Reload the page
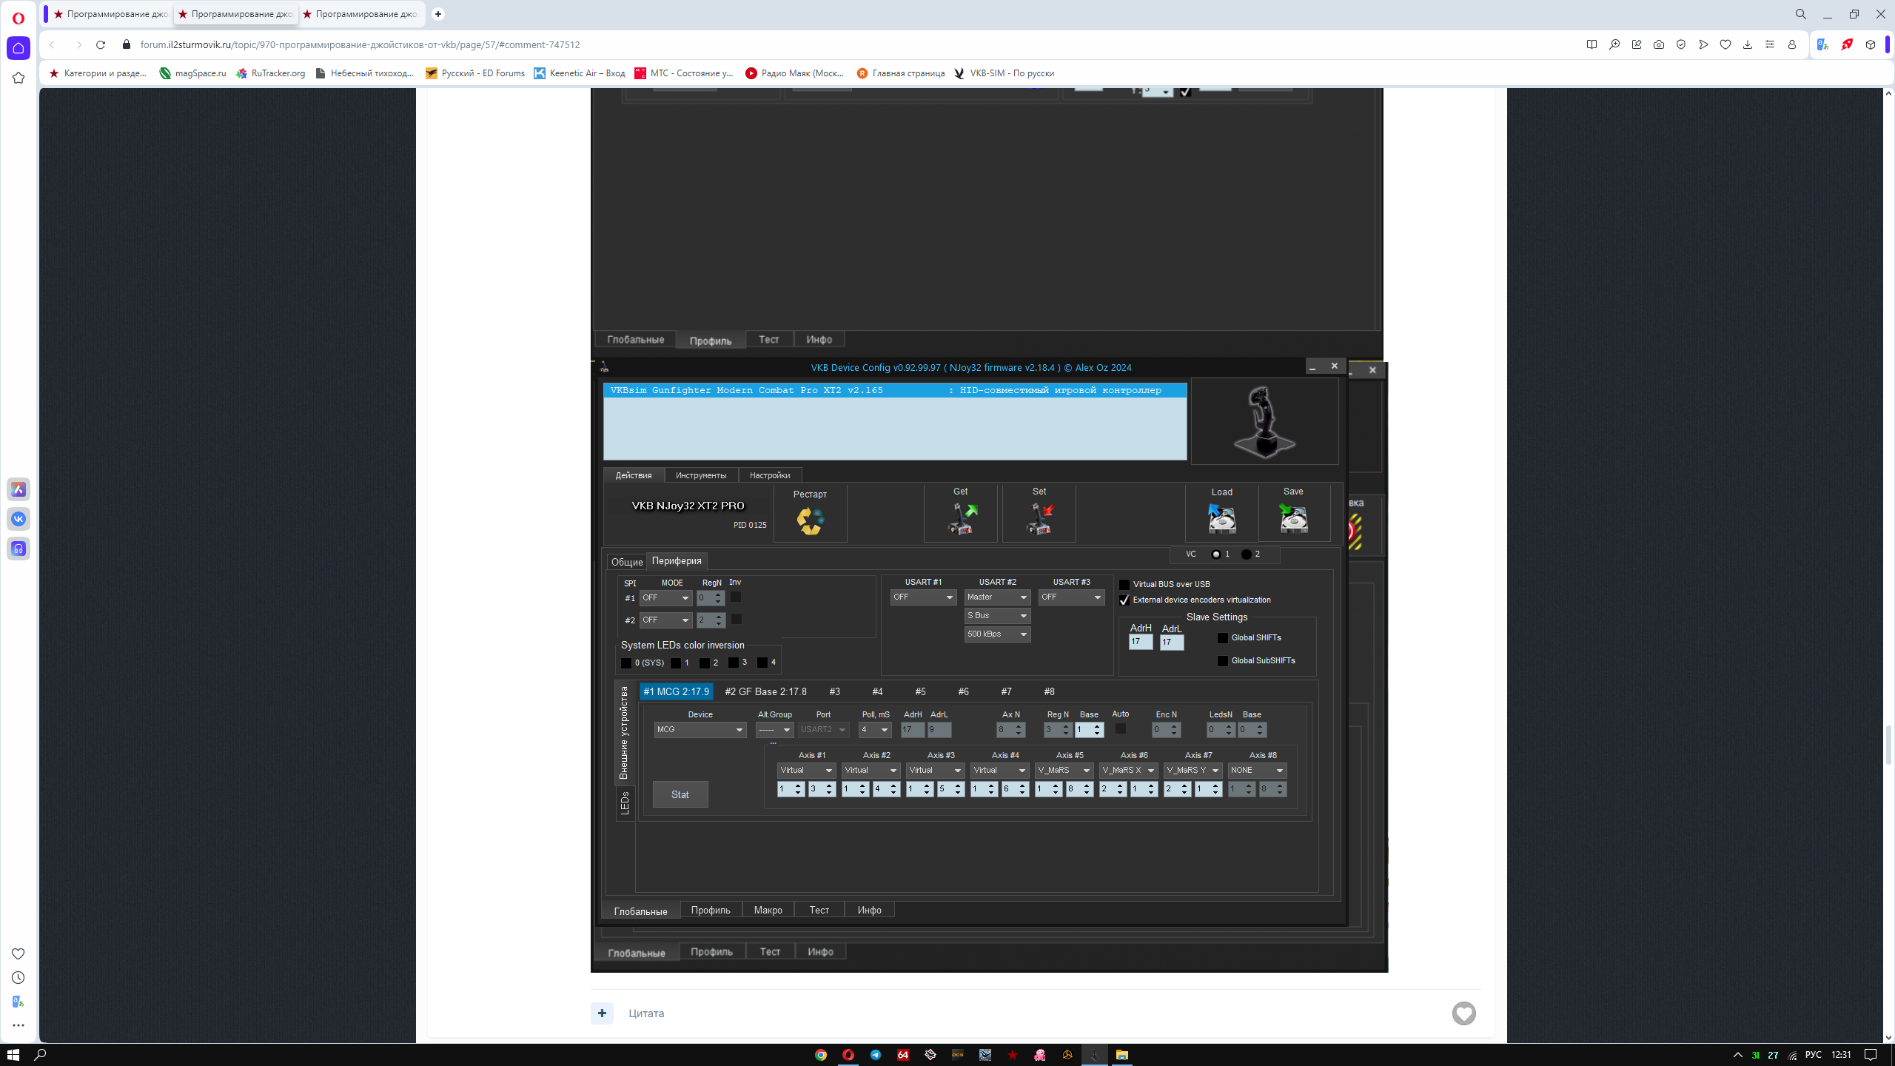The height and width of the screenshot is (1066, 1895). pos(101,44)
